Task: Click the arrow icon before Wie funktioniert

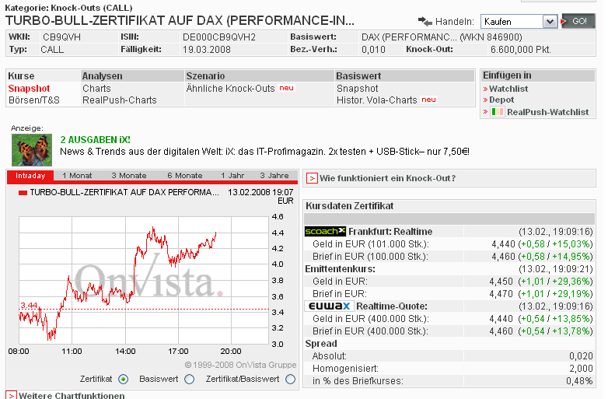Action: tap(312, 178)
